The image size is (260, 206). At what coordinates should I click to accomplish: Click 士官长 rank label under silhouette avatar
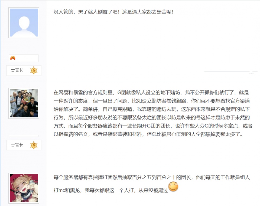coord(17,70)
